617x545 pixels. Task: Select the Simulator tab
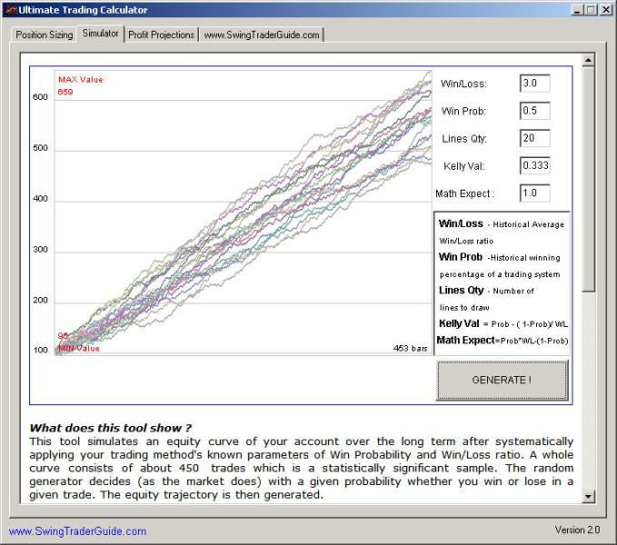[100, 34]
